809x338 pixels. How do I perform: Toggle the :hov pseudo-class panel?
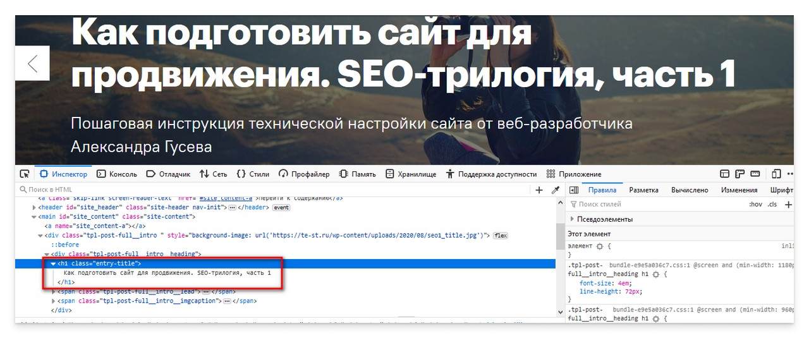click(755, 205)
